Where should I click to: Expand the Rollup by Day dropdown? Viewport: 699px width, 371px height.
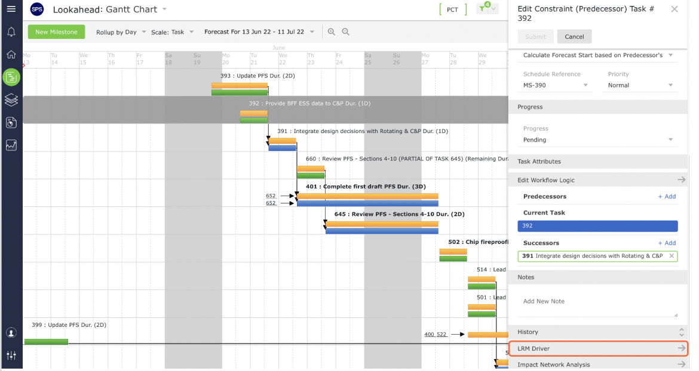coord(121,32)
